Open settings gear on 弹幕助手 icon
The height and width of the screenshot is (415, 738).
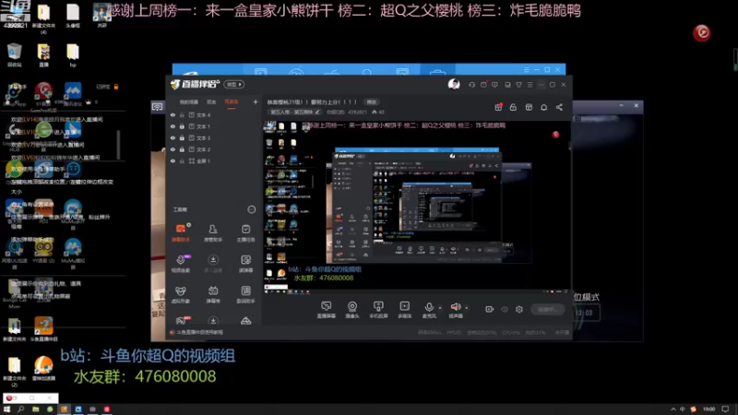pyautogui.click(x=189, y=225)
